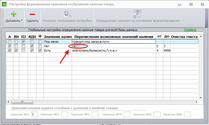Click column header Значение налич
The image size is (209, 125).
pyautogui.click(x=58, y=37)
